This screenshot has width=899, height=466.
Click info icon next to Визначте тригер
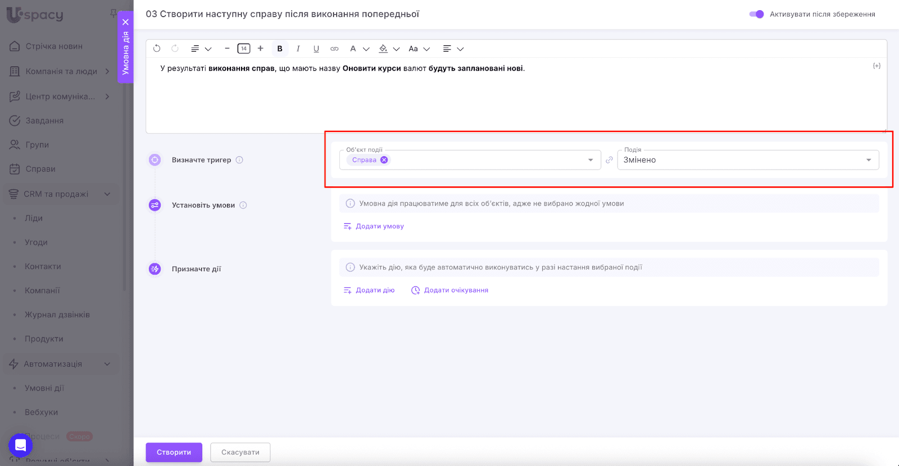(239, 160)
